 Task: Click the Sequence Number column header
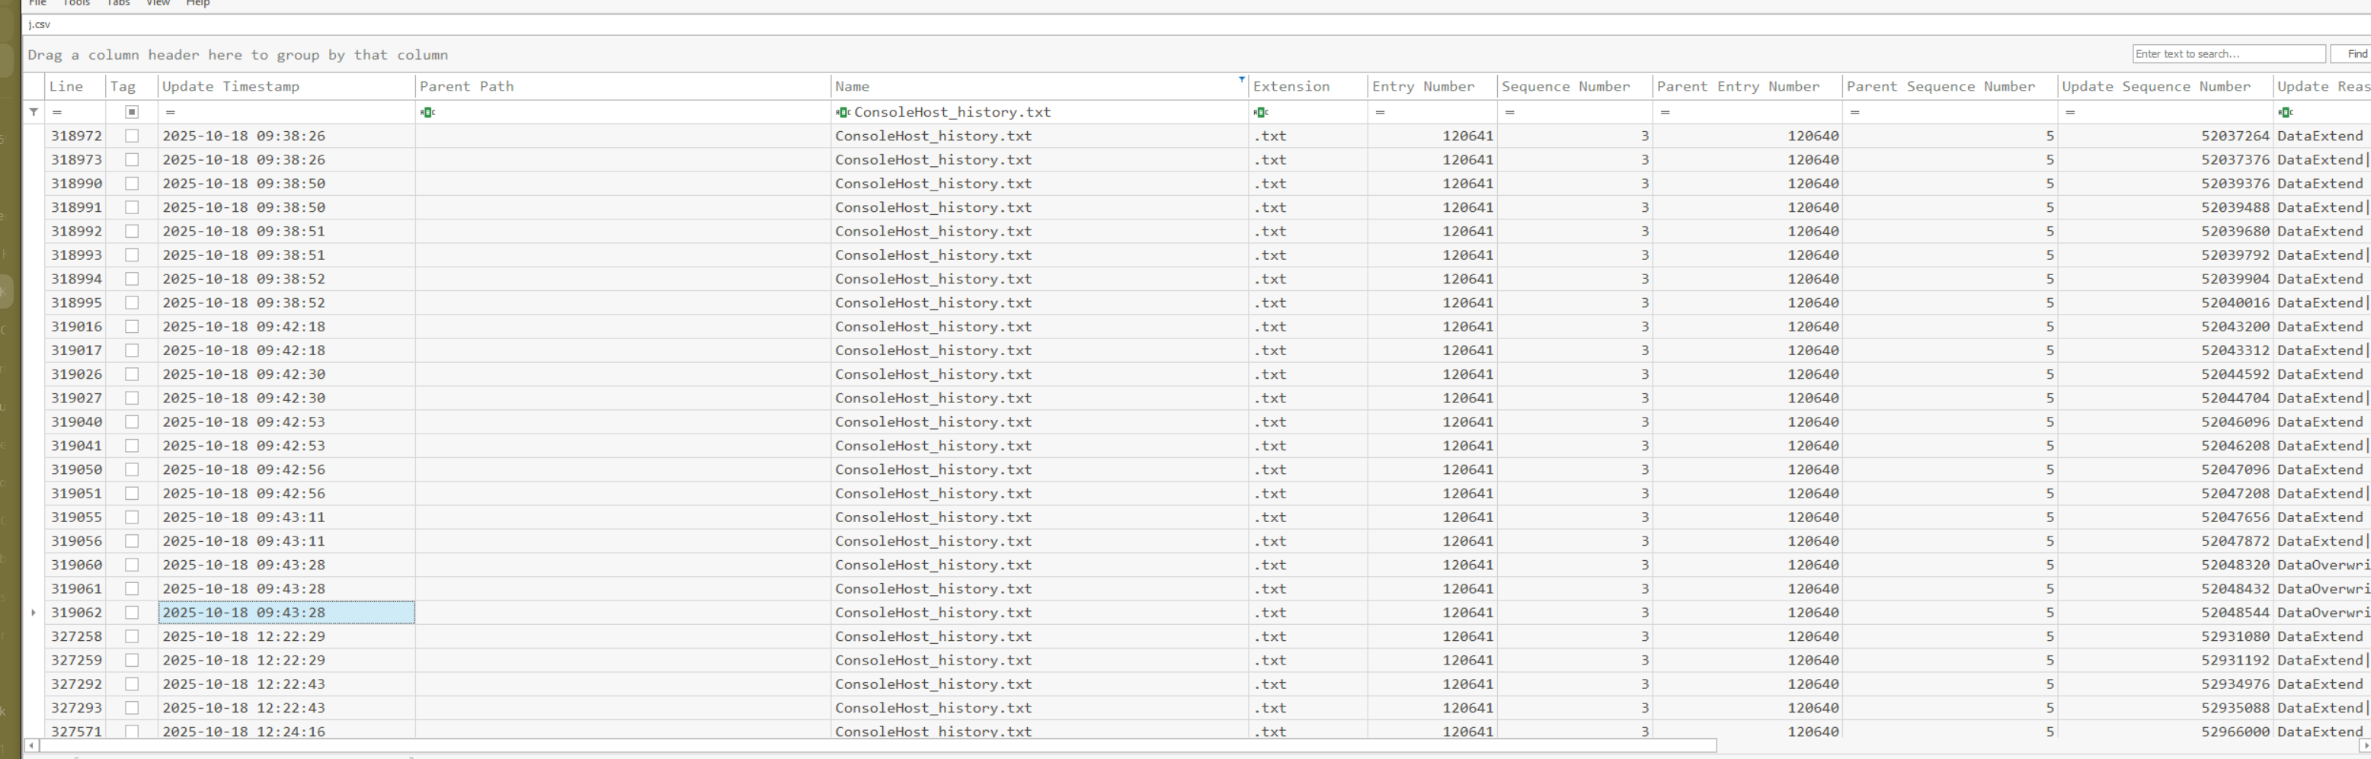coord(1575,87)
